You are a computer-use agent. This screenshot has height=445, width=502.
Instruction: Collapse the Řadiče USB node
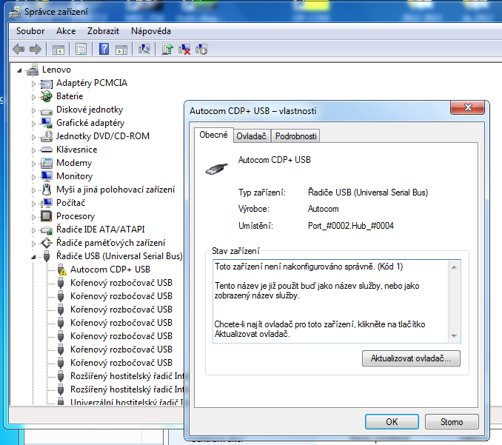33,257
